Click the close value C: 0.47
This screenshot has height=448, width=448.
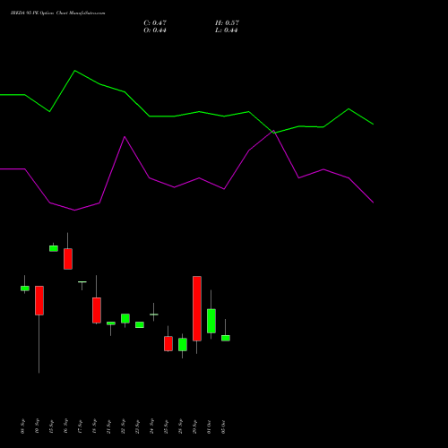click(x=155, y=23)
